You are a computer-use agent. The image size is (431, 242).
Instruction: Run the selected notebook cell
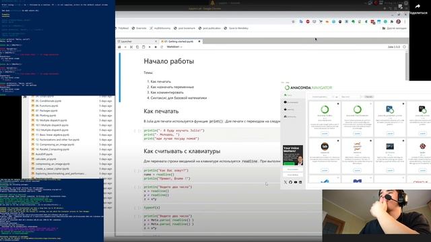pos(150,47)
